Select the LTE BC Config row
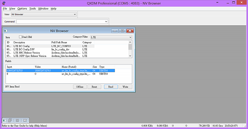The image size is (248, 129). point(50,46)
